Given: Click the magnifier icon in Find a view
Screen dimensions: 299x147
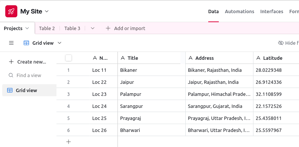Looking at the screenshot, I should 11,75.
